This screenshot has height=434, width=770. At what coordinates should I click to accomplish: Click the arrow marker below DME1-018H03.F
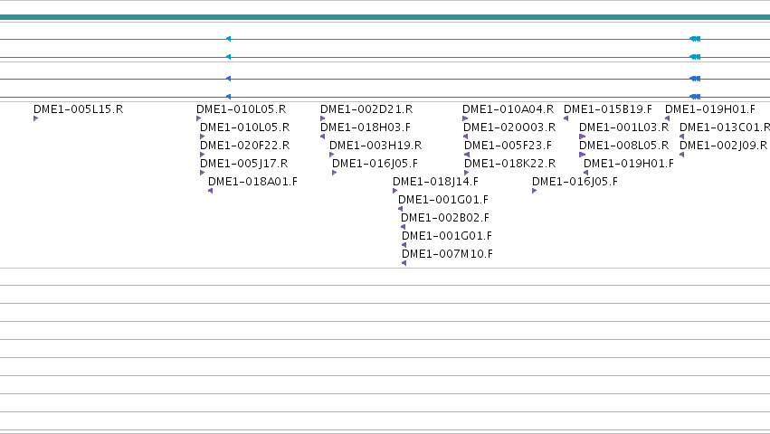tap(322, 137)
